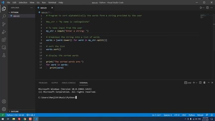Viewport: 215px width, 121px height.
Task: Open the Edit menu
Action: (x=14, y=2)
